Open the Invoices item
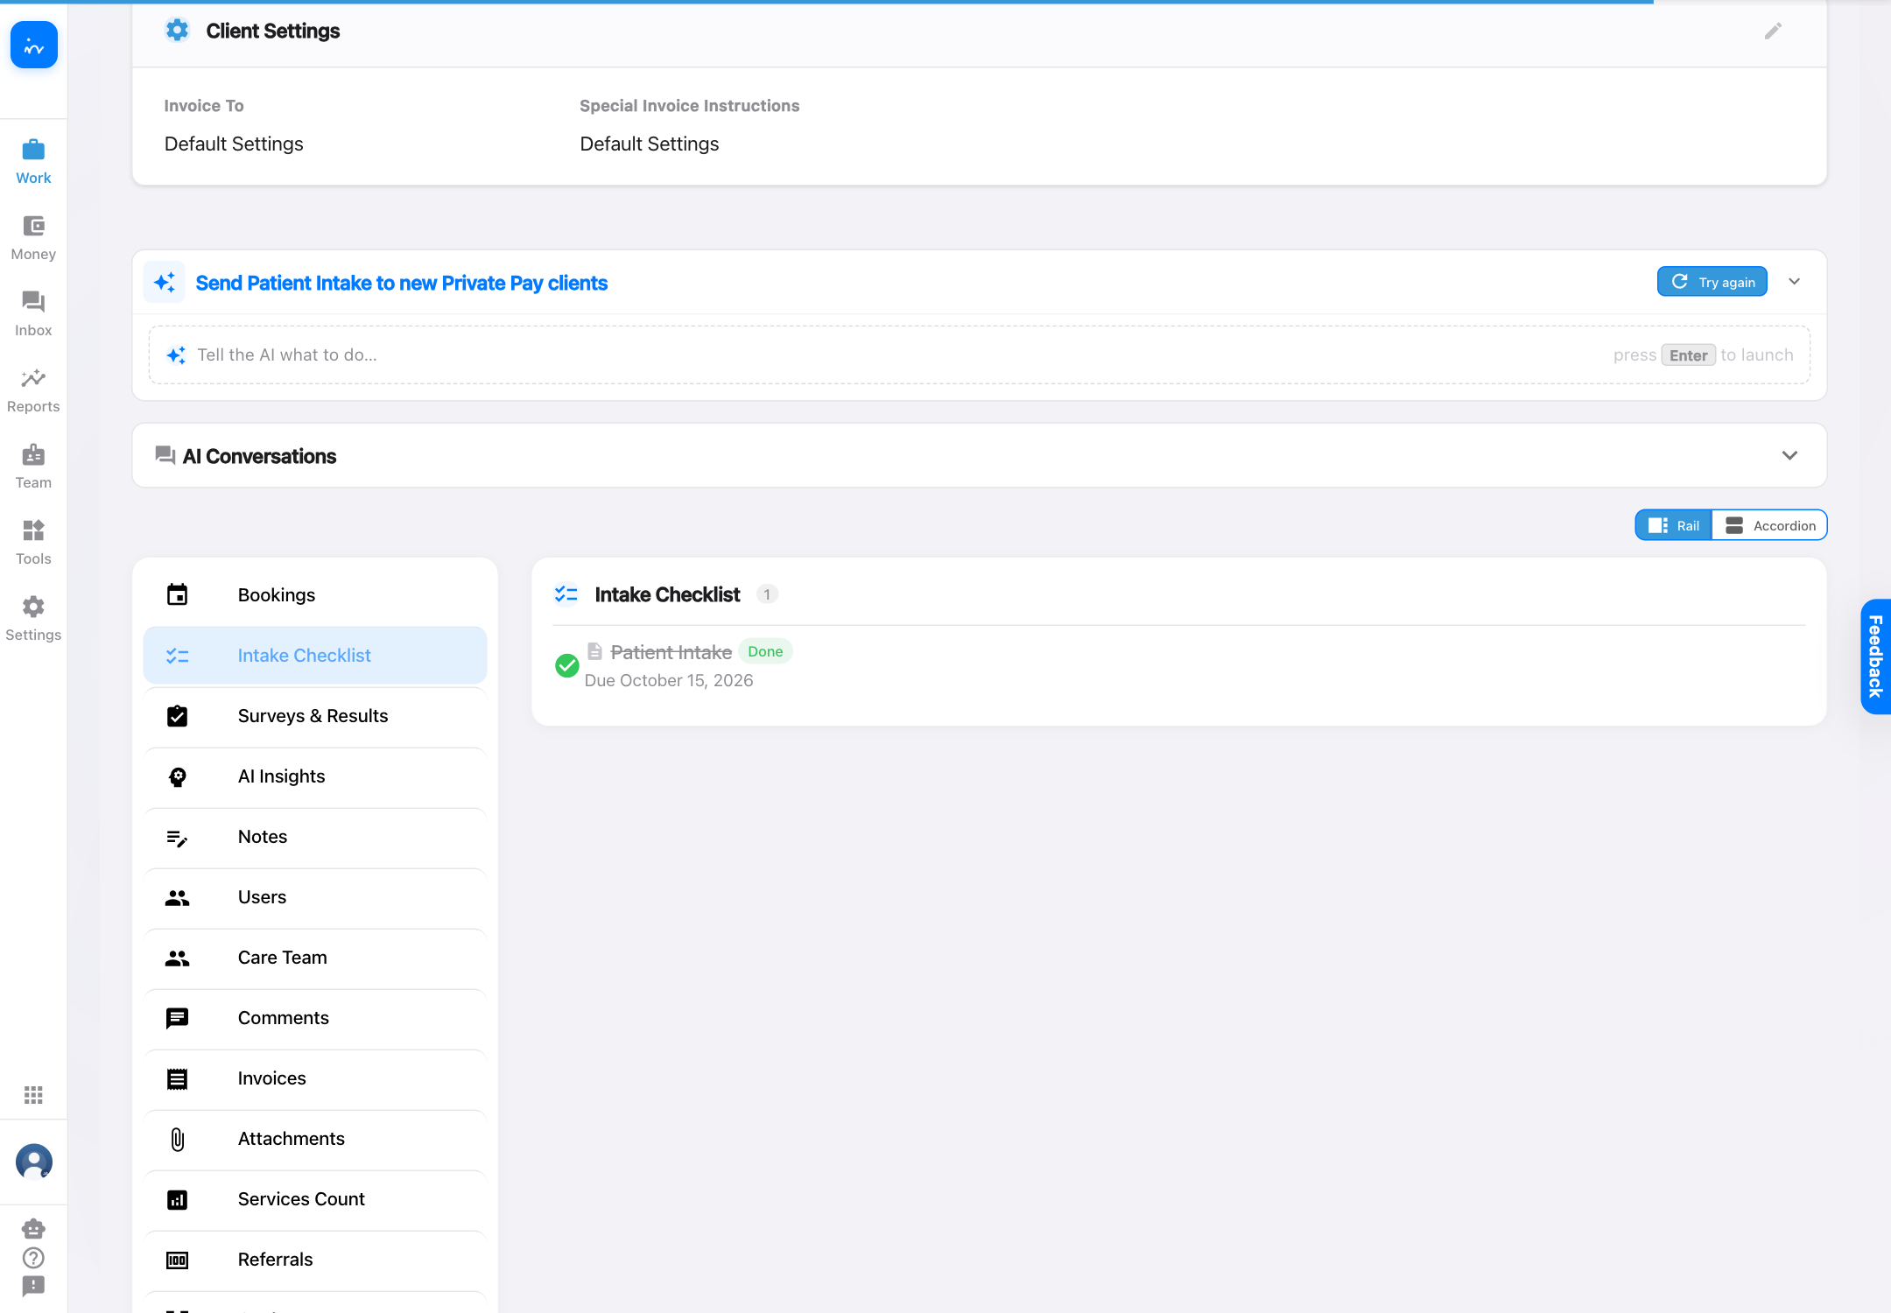Viewport: 1891px width, 1313px height. tap(315, 1078)
